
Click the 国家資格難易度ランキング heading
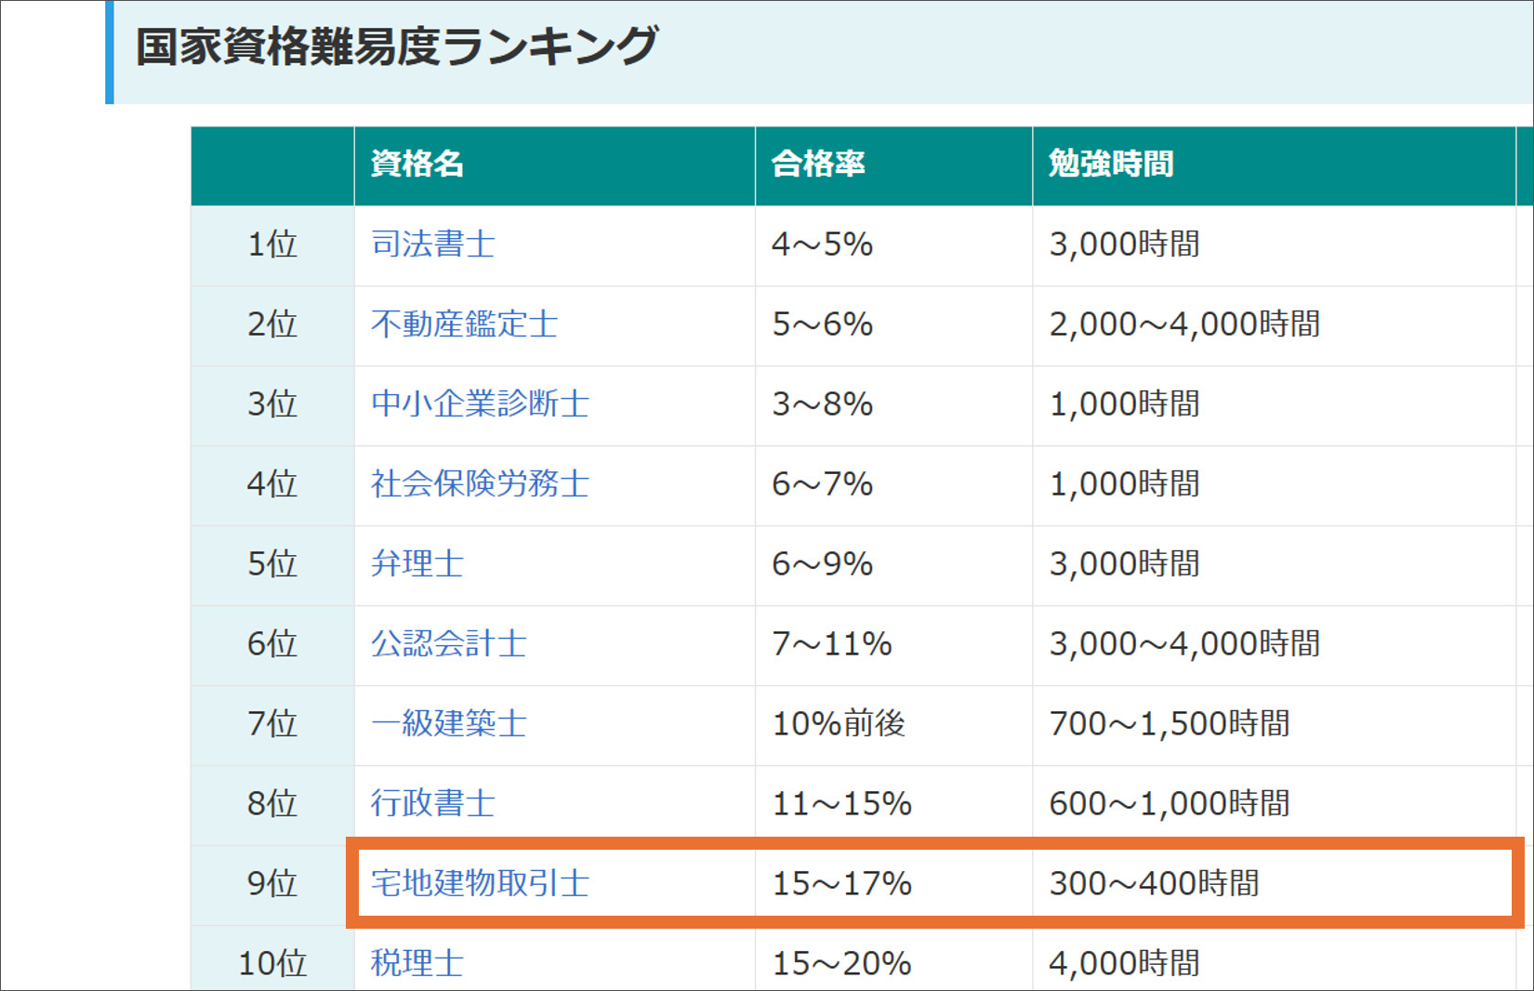pos(397,47)
